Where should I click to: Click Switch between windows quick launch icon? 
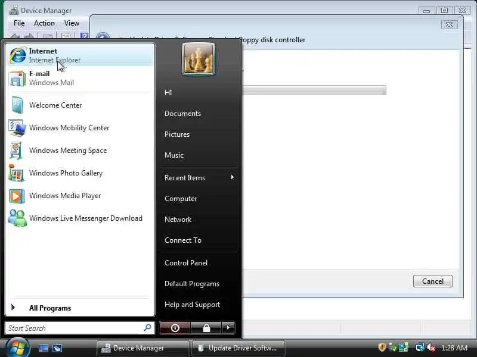(57, 348)
